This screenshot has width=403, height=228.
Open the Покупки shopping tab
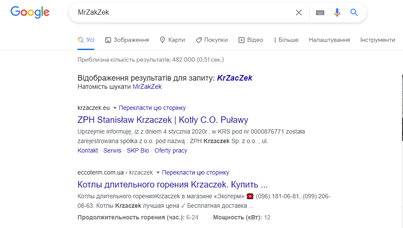[x=212, y=40]
